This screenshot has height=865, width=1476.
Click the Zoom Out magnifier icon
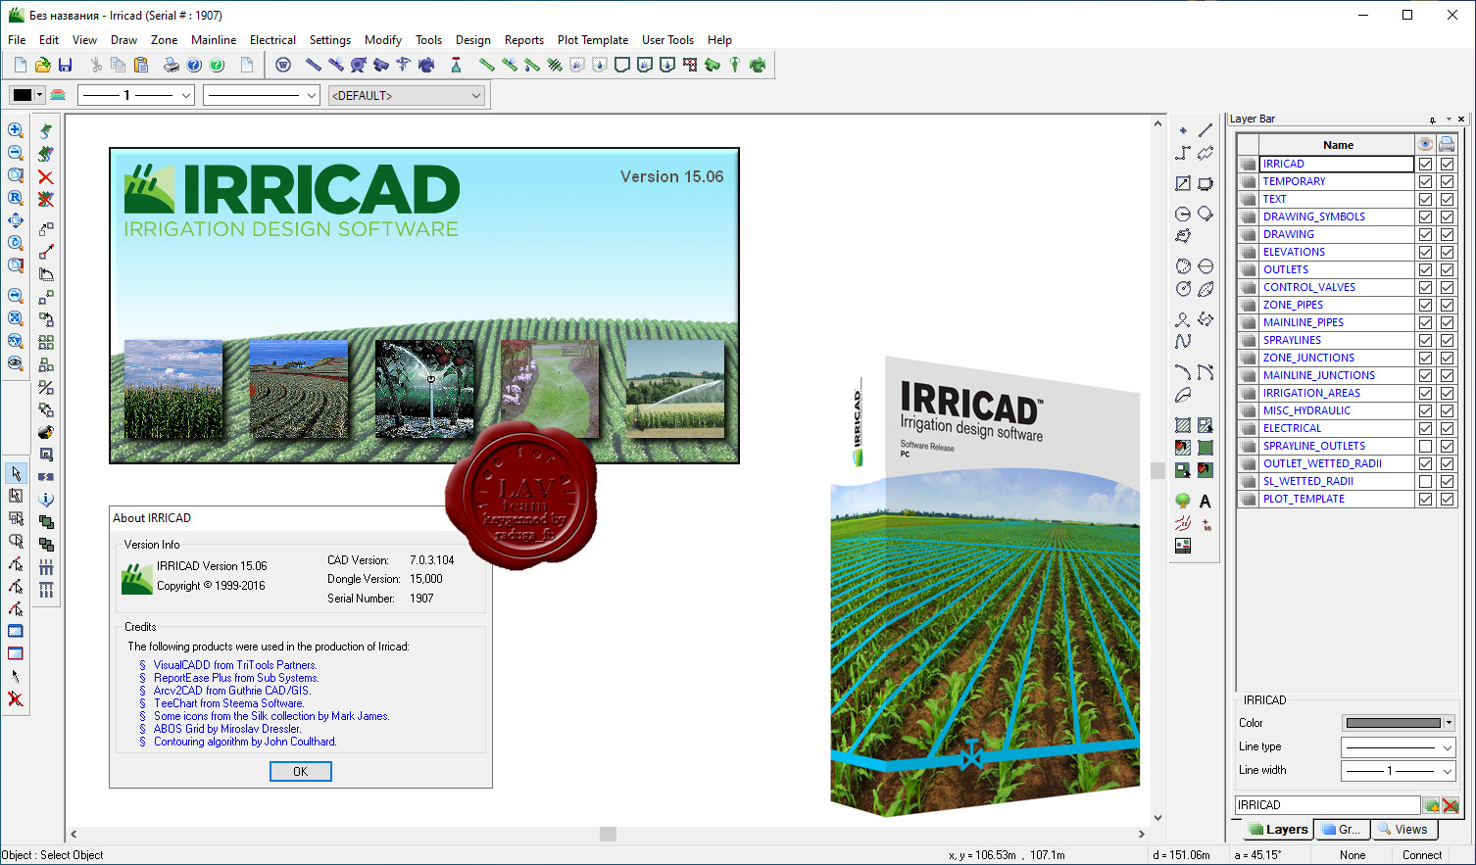point(16,153)
